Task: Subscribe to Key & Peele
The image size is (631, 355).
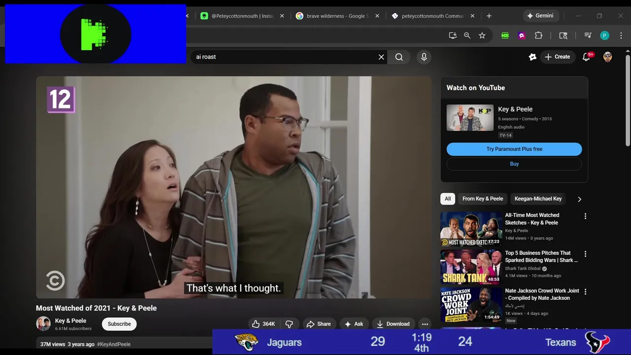Action: (119, 324)
